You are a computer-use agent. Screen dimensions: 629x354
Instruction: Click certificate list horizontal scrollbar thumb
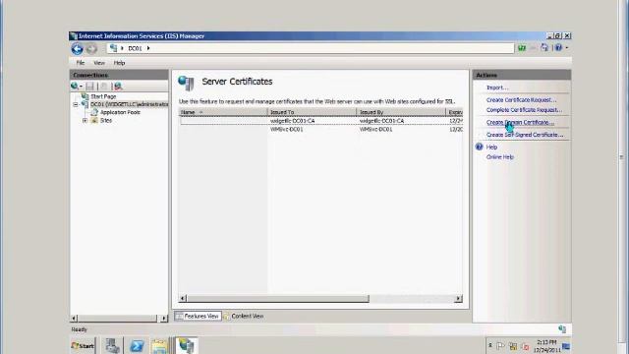(x=277, y=299)
